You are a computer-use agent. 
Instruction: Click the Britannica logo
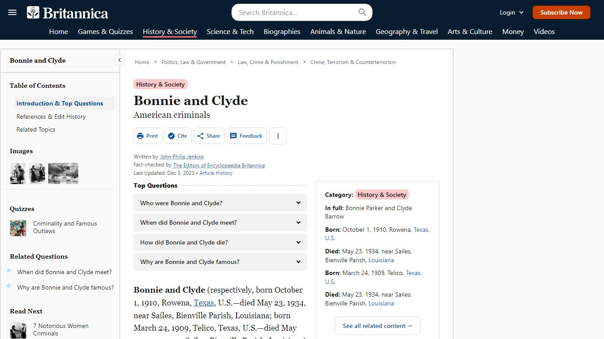67,13
